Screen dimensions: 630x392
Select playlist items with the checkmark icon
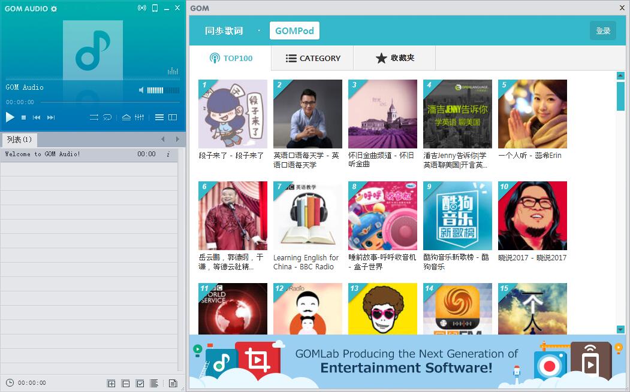140,384
